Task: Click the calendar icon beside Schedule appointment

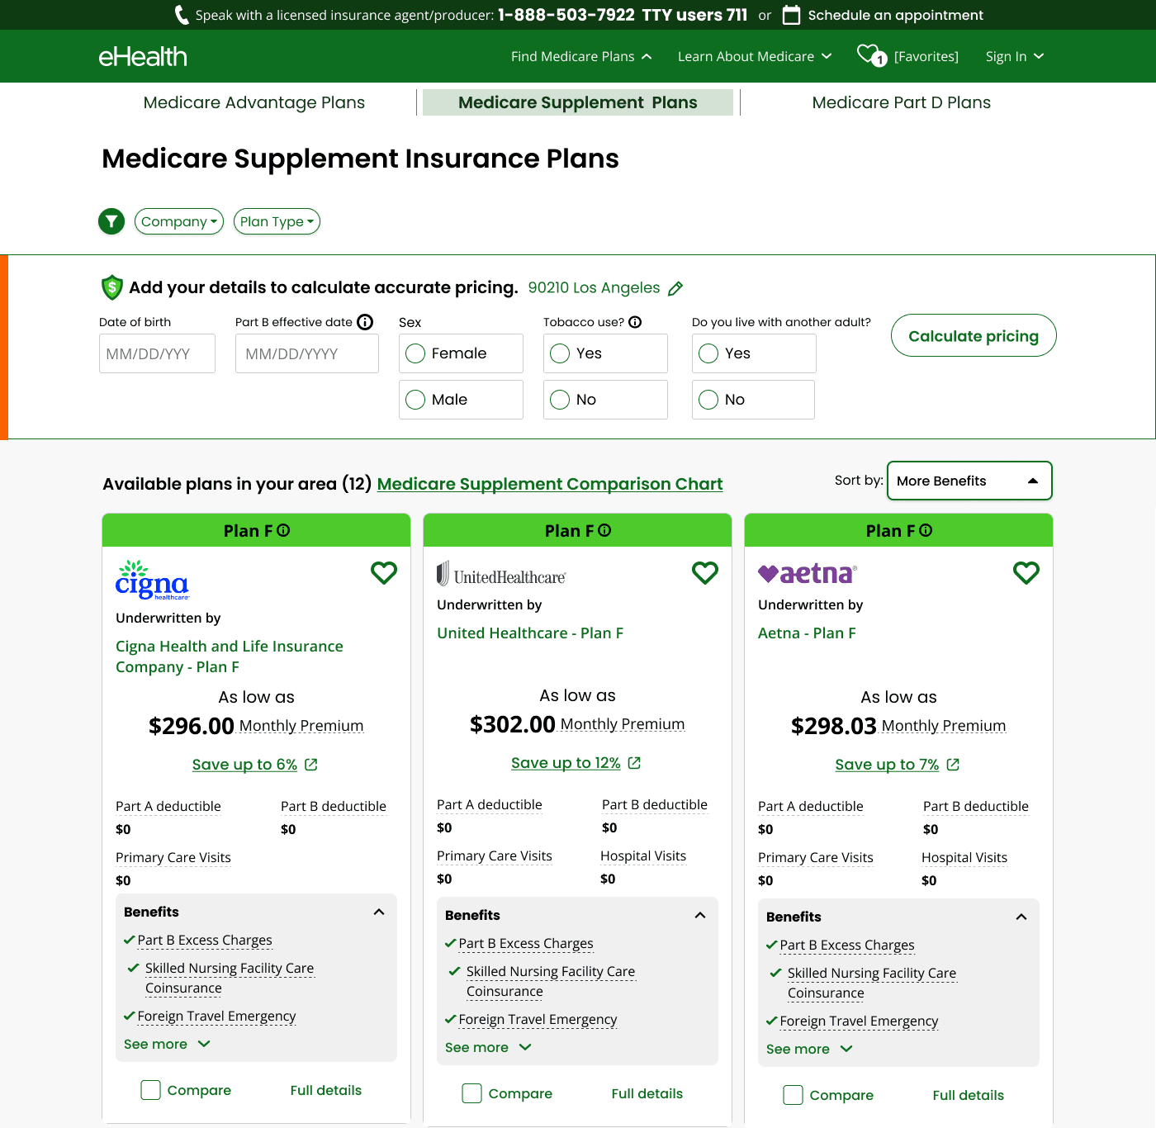Action: coord(791,15)
